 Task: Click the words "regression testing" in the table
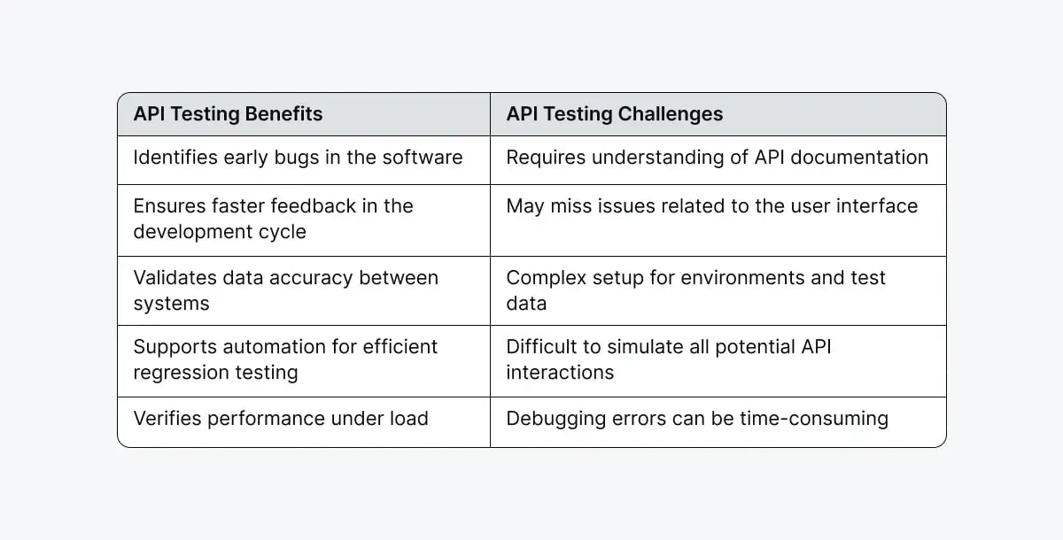click(215, 373)
